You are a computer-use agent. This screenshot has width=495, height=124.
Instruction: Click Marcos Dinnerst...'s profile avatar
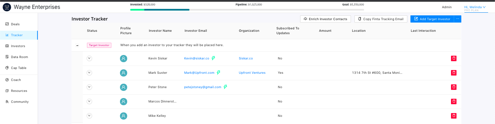[x=123, y=101]
